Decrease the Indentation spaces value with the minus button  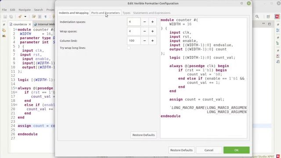144,22
